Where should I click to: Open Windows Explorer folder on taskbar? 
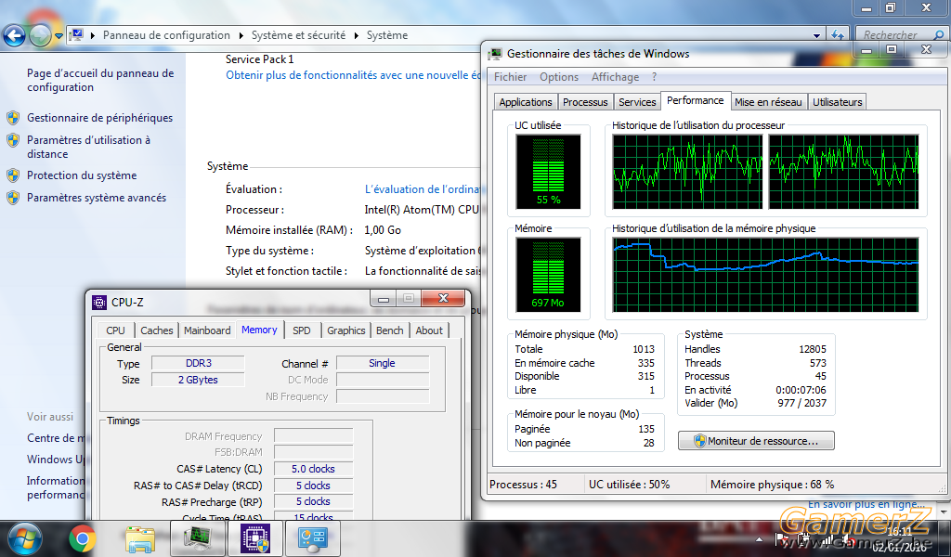140,538
